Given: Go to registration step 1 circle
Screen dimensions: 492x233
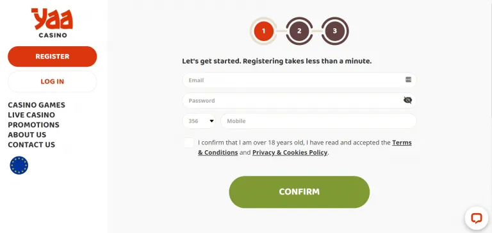Looking at the screenshot, I should 263,31.
